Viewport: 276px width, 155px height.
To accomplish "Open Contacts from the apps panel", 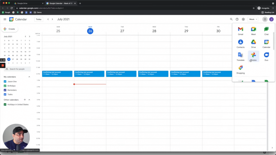I will pyautogui.click(x=240, y=44).
